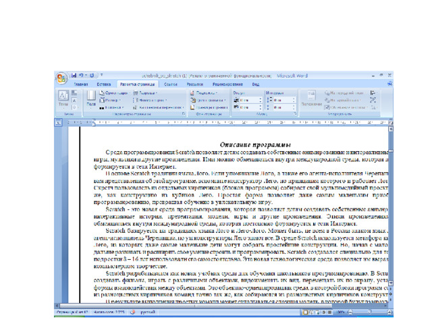
Task: Open the Подложка watermark menu
Action: pos(204,93)
